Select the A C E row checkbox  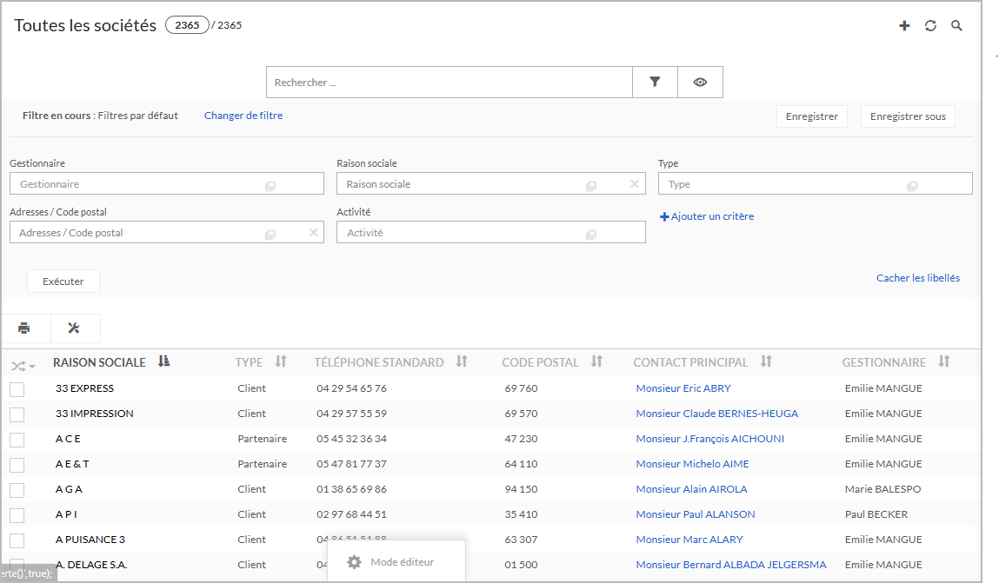click(x=17, y=440)
